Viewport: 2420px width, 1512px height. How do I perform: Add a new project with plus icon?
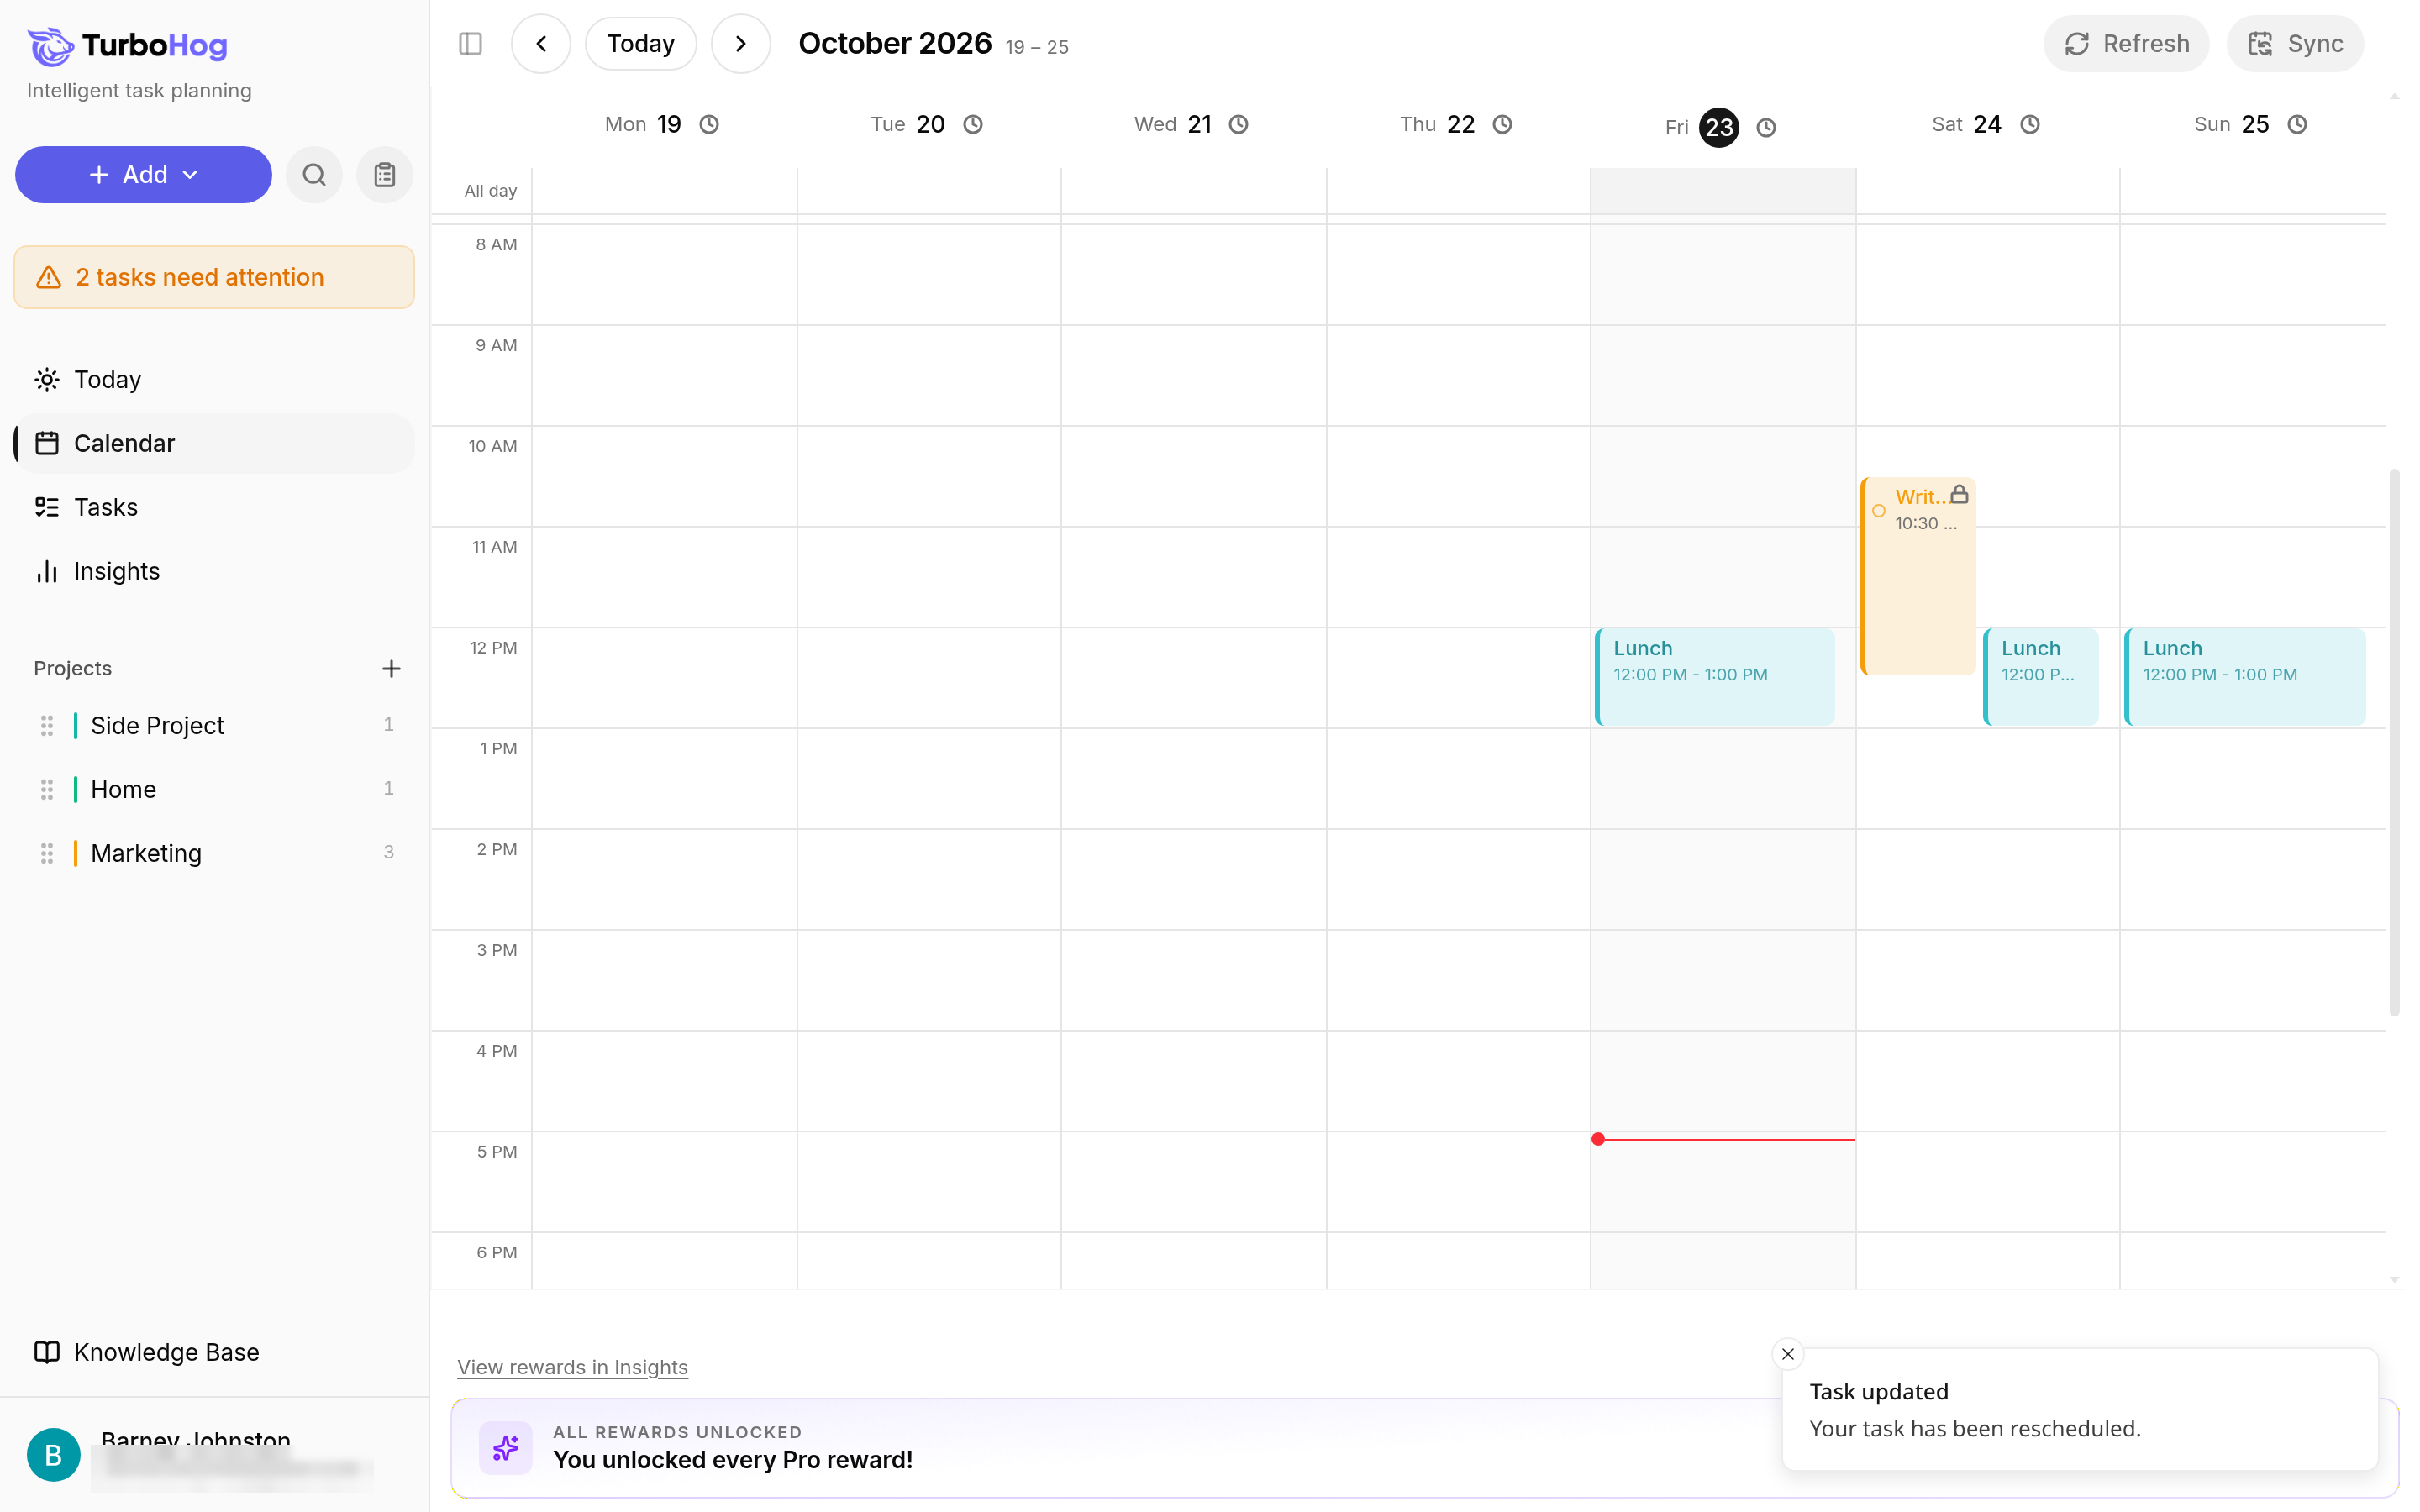coord(391,668)
